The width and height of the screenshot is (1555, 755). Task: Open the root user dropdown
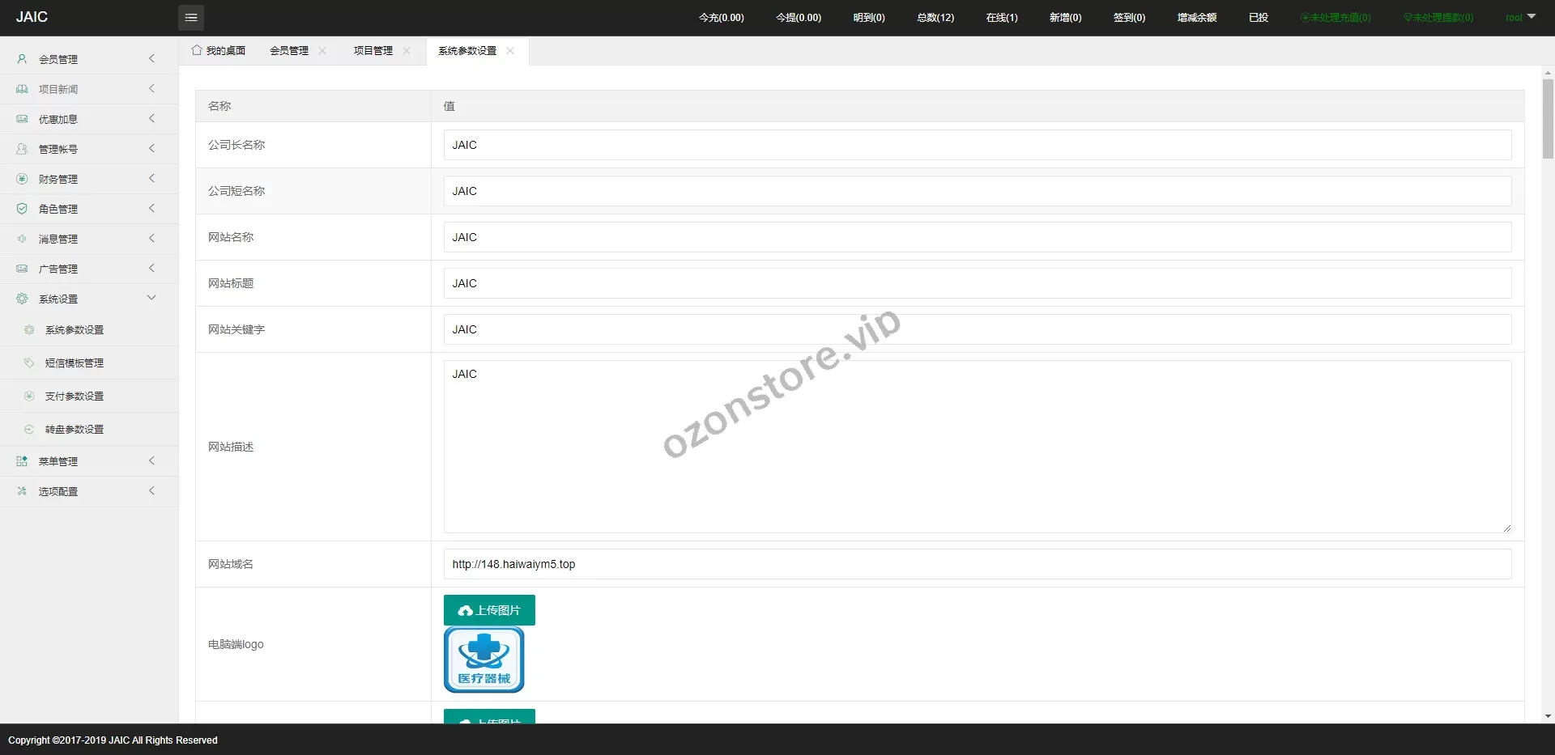coord(1520,18)
